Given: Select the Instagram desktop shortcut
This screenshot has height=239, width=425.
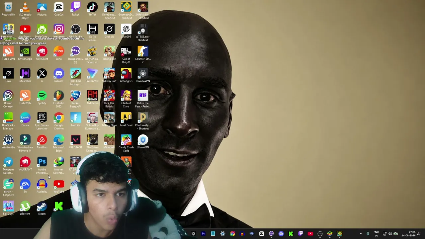Looking at the screenshot, I should 59,31.
